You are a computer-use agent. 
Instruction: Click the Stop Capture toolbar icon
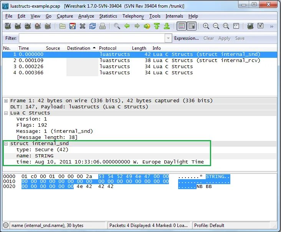pyautogui.click(x=38, y=26)
